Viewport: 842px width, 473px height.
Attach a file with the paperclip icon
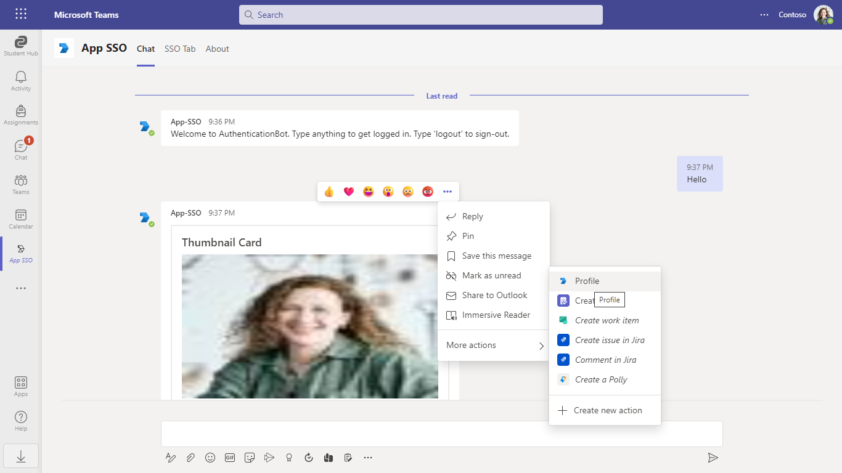190,458
